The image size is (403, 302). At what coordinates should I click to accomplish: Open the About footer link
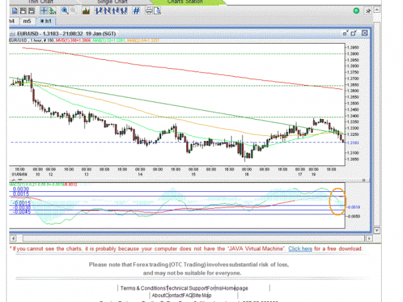(159, 296)
